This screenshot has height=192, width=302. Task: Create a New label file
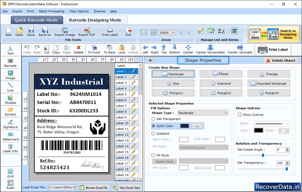click(8, 32)
